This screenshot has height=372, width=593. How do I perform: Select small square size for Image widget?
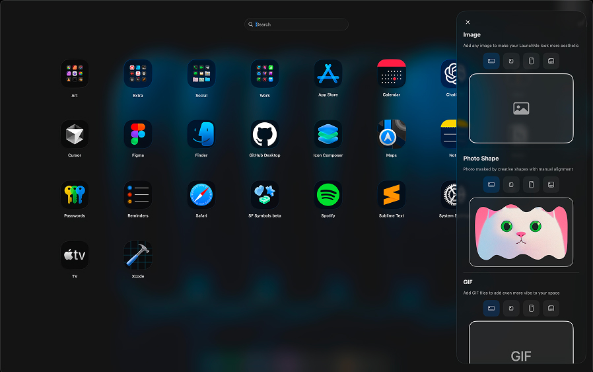(511, 61)
